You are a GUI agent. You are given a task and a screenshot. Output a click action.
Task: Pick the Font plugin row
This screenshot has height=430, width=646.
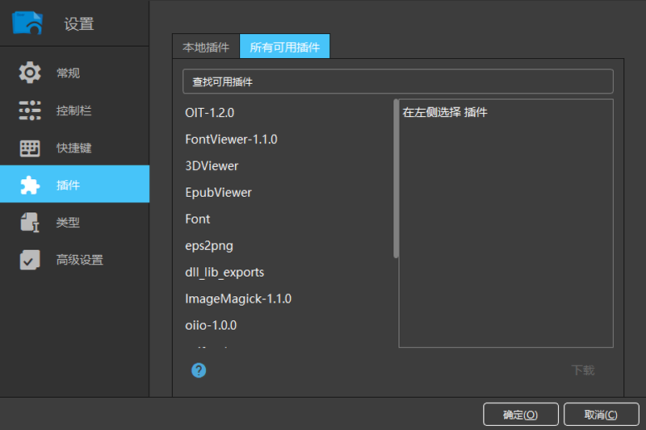(x=288, y=219)
